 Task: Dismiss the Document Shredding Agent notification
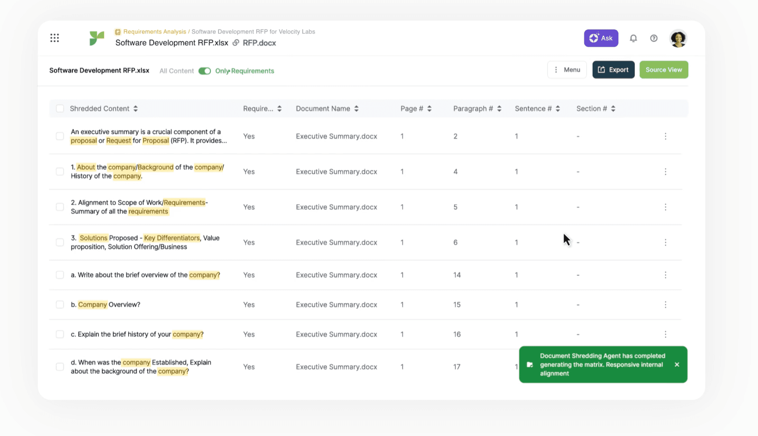coord(677,364)
